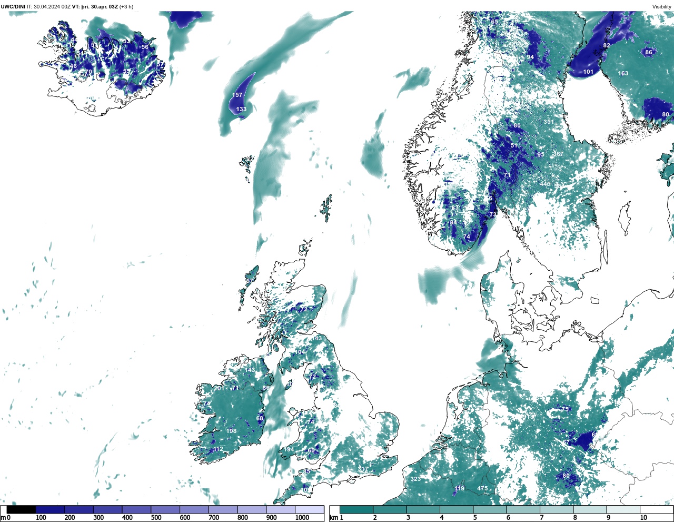Click the km unit label on the legend
Screen dimensions: 674x522
[x=333, y=518]
